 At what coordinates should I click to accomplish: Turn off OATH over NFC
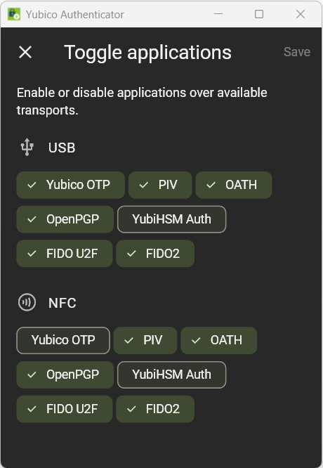coord(219,341)
